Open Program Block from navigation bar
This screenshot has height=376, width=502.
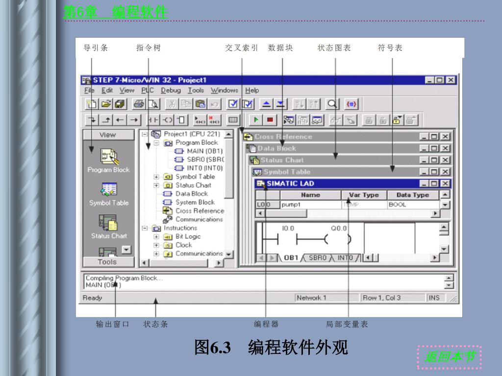(109, 161)
